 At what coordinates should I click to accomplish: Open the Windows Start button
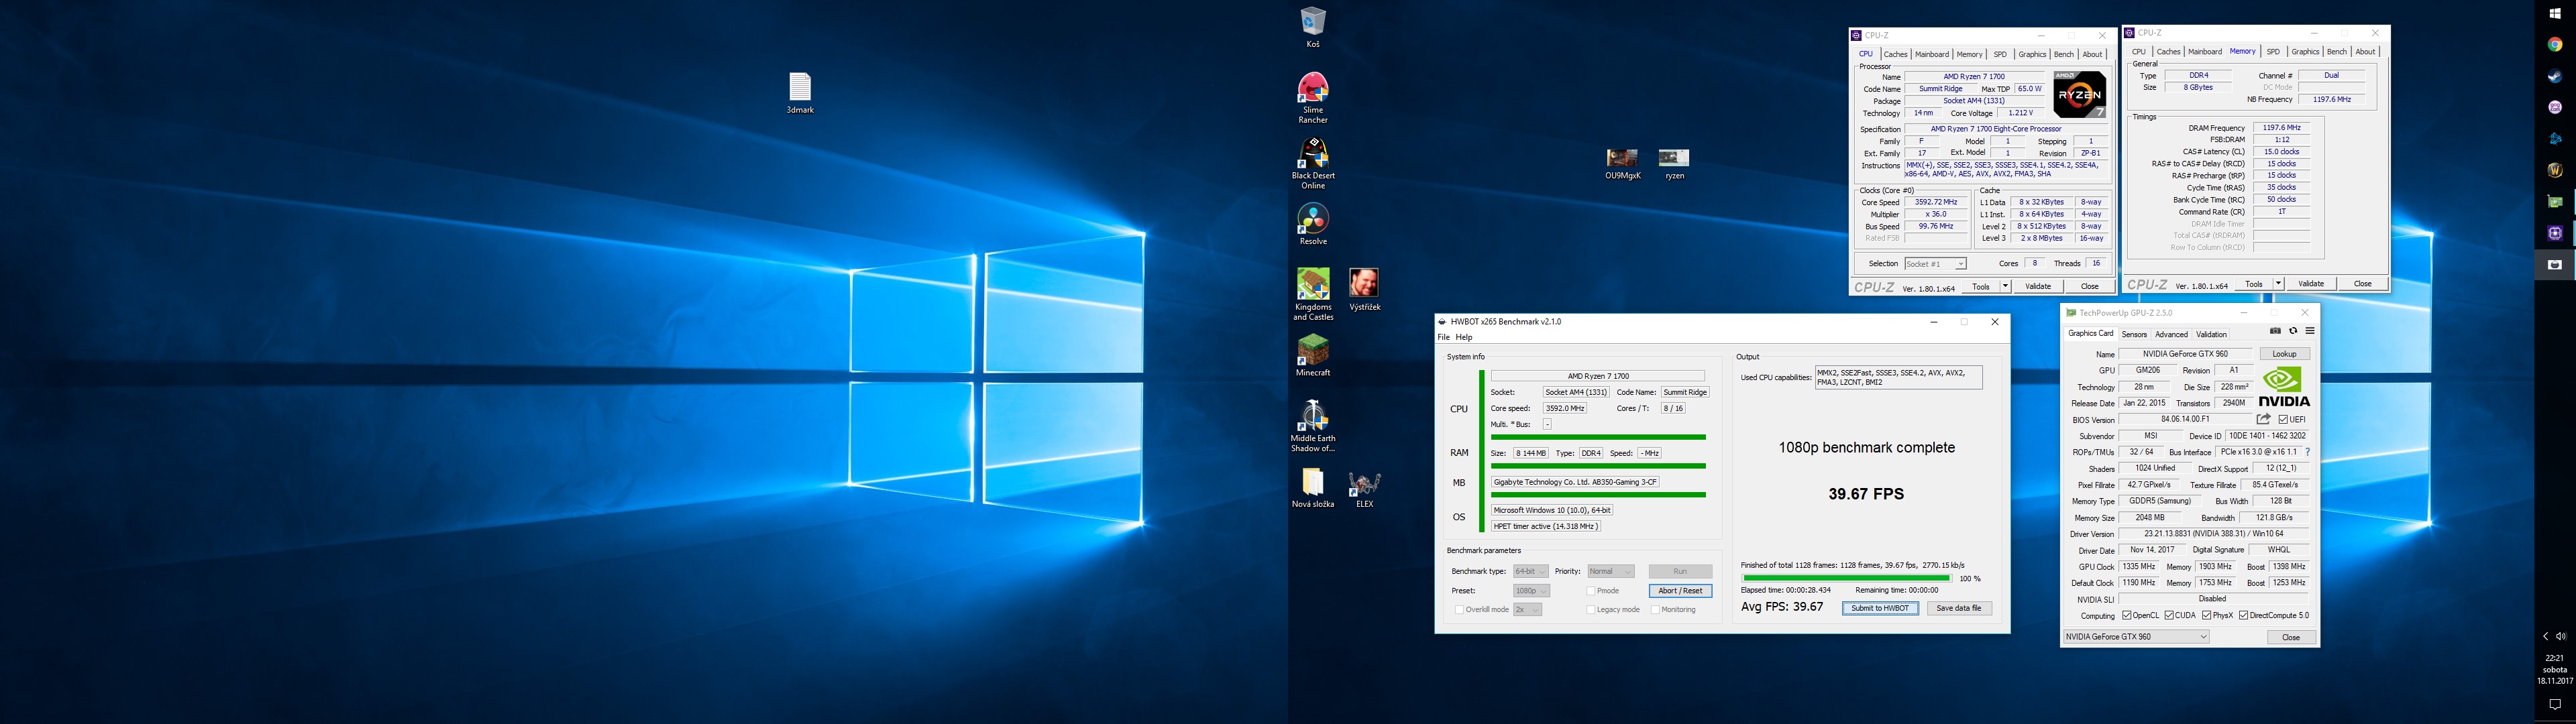2554,13
